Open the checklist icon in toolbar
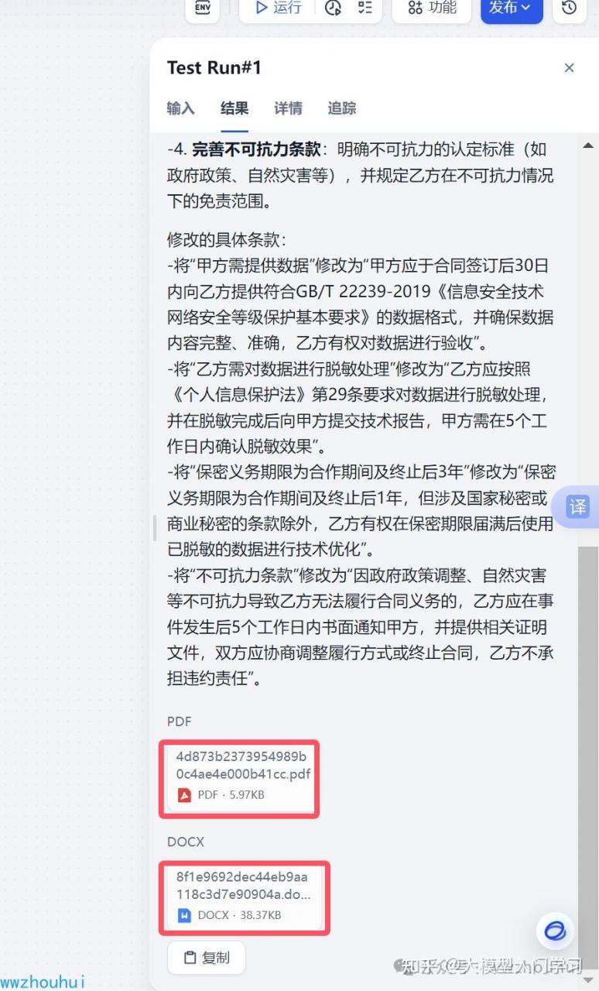 pyautogui.click(x=364, y=7)
